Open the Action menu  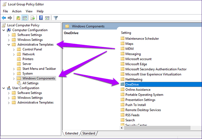(17, 11)
